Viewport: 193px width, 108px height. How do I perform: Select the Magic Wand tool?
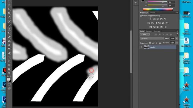[9, 9]
